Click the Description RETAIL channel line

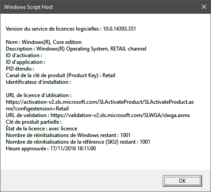tap(76, 49)
